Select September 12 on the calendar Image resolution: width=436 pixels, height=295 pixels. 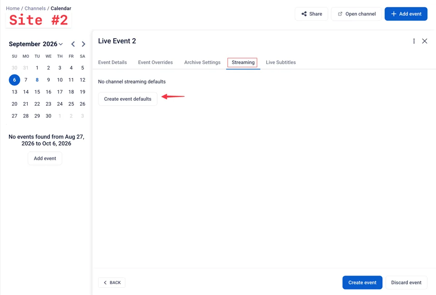(x=82, y=80)
